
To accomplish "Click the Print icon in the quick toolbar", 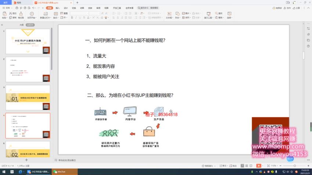I will [25, 8].
